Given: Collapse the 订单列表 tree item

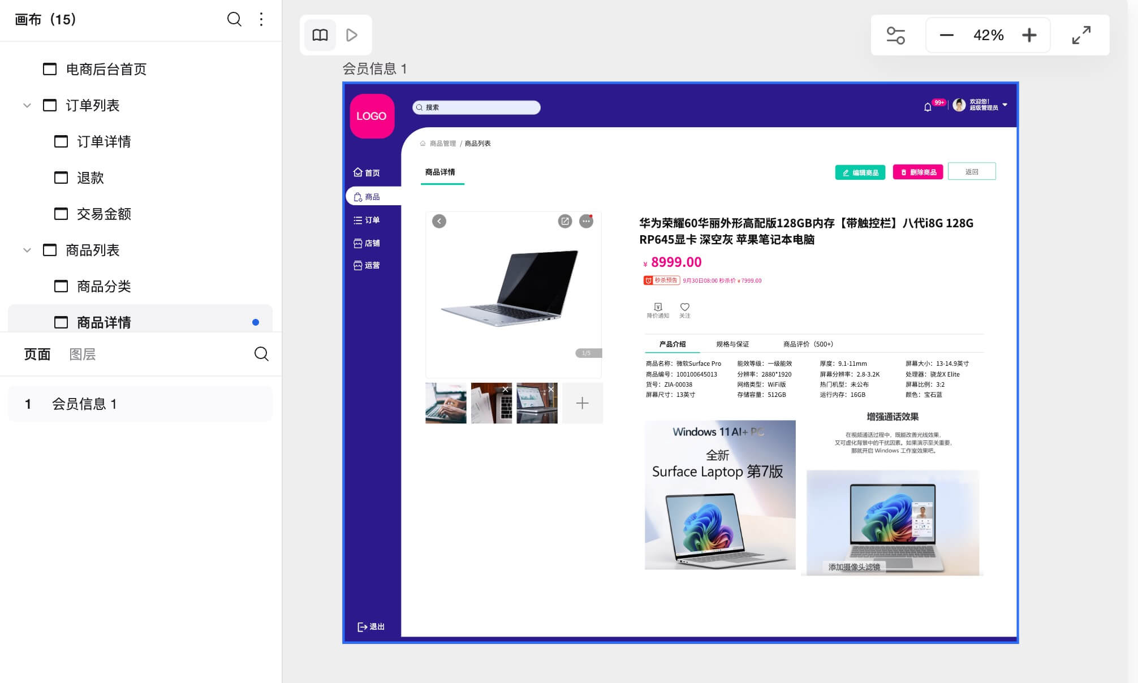Looking at the screenshot, I should [x=26, y=105].
